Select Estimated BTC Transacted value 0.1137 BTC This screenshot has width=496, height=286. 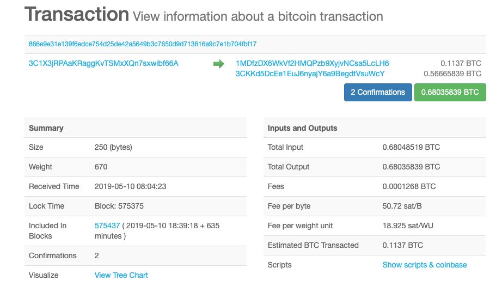[x=403, y=245]
